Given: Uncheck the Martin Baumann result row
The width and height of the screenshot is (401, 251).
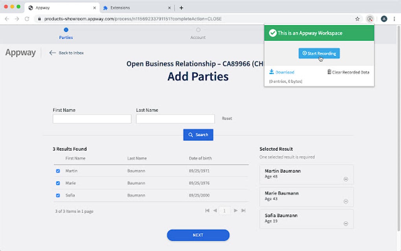Looking at the screenshot, I should (57, 171).
